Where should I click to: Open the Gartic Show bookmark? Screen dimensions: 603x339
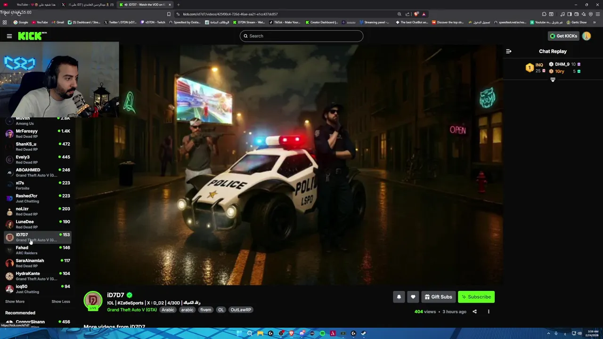(577, 22)
